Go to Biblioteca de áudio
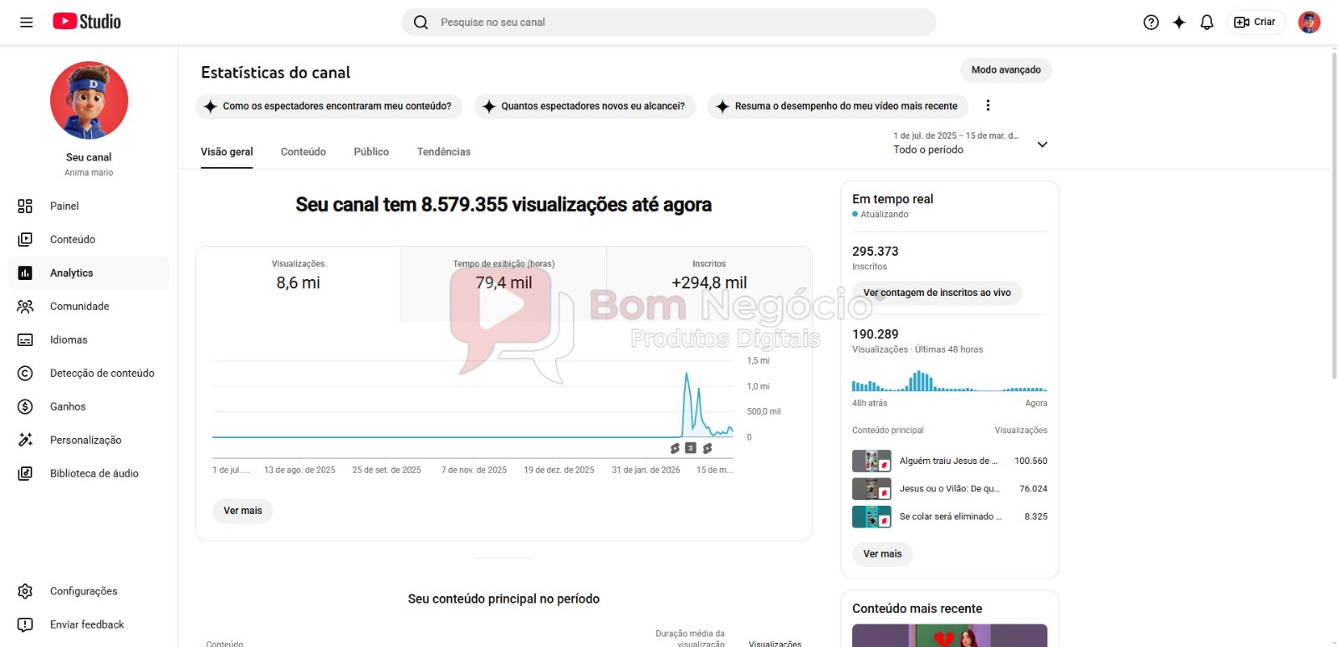1338x647 pixels. coord(94,474)
